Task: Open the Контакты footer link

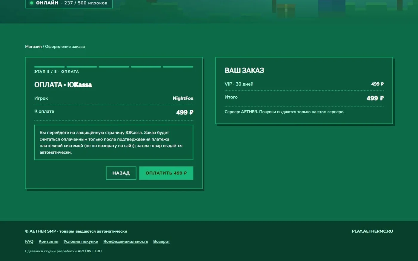Action: click(48, 241)
